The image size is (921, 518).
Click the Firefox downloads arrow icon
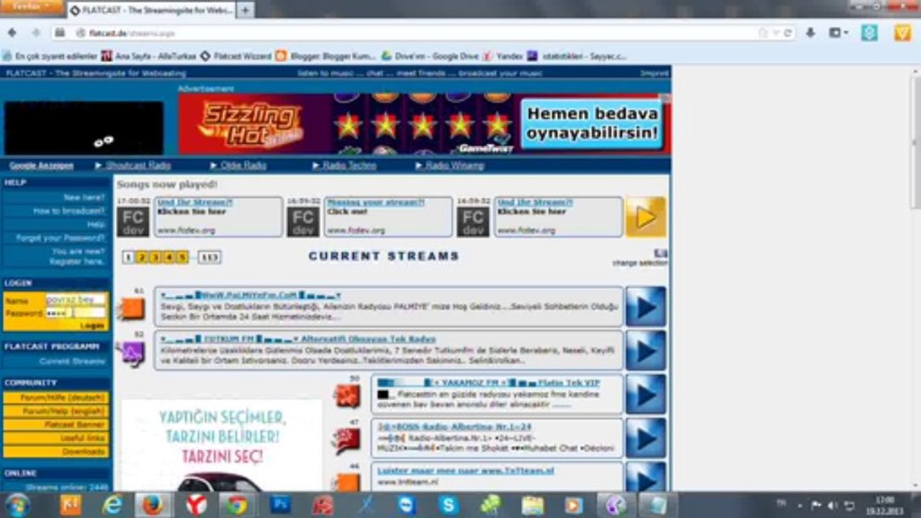(811, 33)
